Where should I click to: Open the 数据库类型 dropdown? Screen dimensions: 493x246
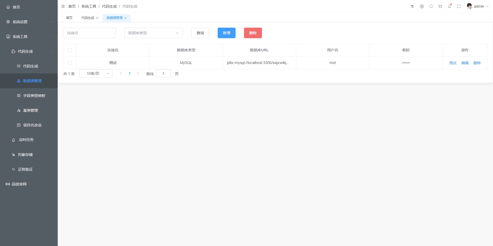153,33
